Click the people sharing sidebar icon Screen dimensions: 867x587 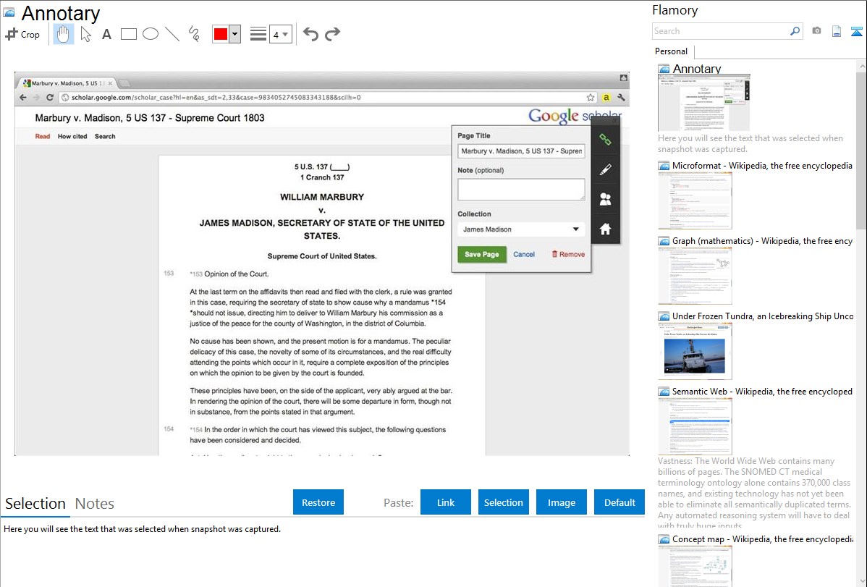[606, 199]
